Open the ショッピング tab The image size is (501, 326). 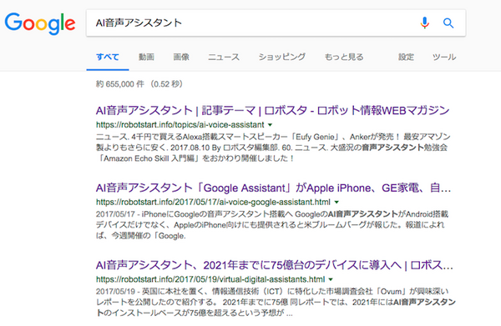(282, 57)
